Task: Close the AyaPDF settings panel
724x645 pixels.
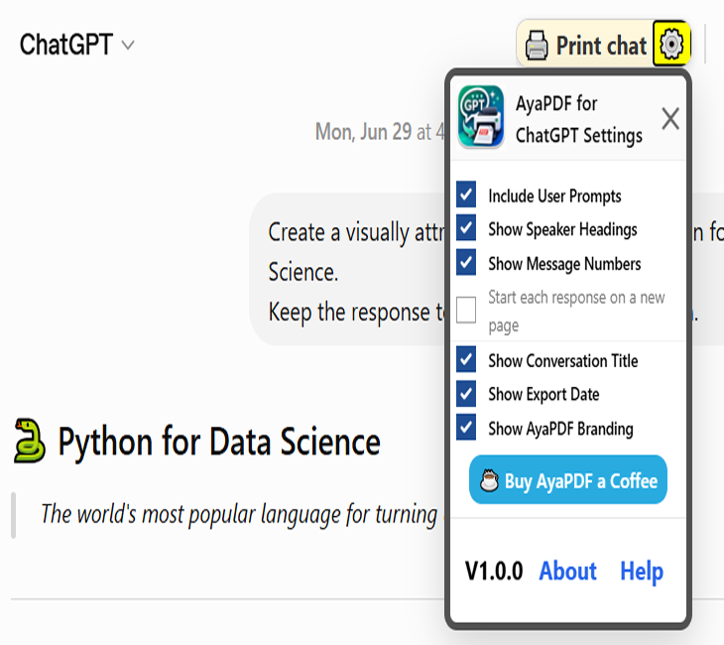Action: (670, 119)
